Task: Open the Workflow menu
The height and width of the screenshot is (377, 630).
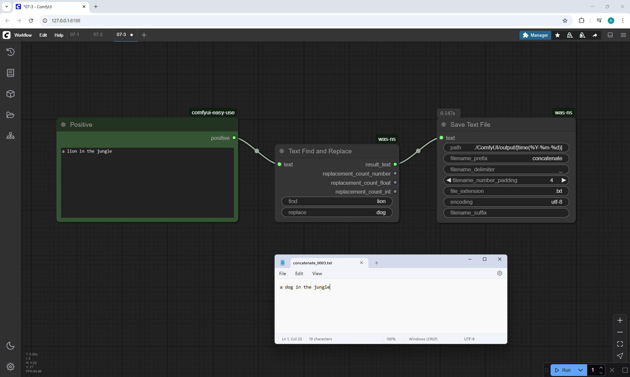Action: [x=23, y=35]
